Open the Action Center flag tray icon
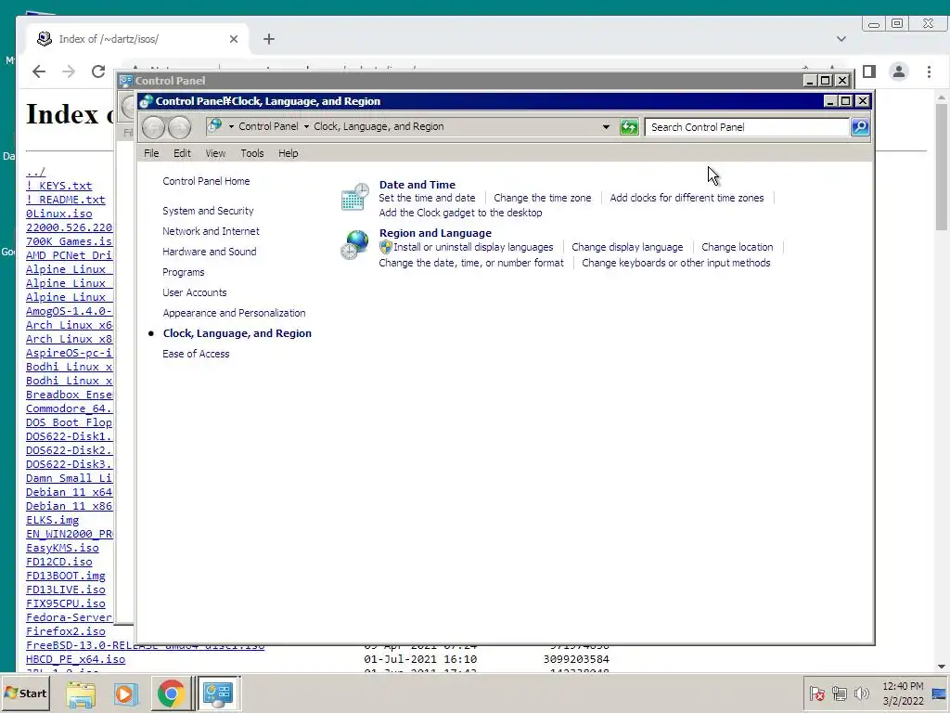 click(816, 693)
